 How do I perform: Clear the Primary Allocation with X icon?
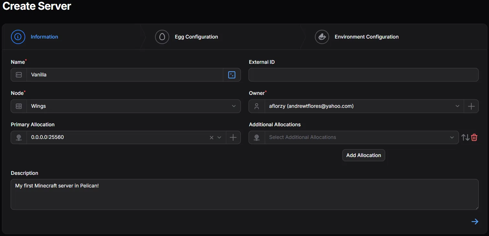tap(211, 138)
